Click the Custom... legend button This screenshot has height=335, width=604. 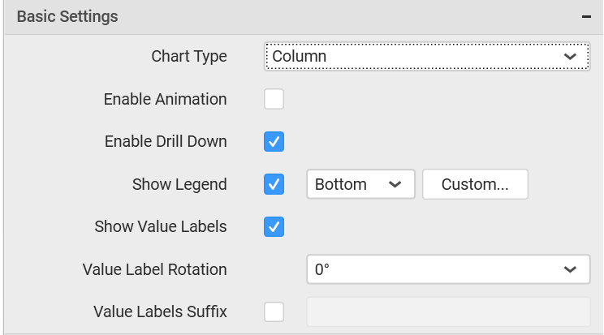pyautogui.click(x=475, y=184)
